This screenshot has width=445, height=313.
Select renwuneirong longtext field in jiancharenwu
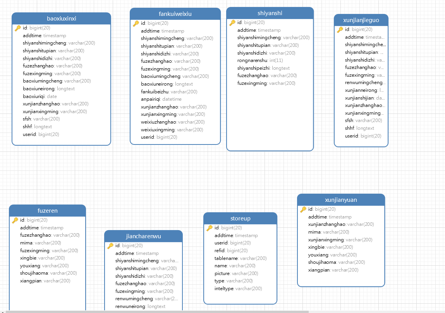coord(140,306)
